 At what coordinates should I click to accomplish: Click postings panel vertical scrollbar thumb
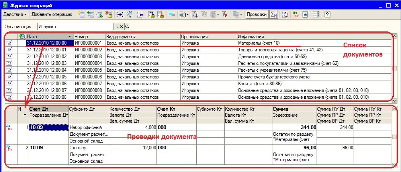point(394,137)
